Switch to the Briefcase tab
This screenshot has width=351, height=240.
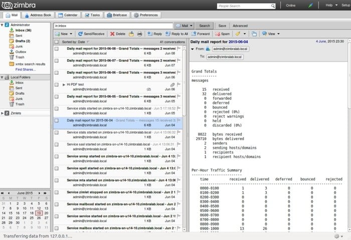point(117,15)
